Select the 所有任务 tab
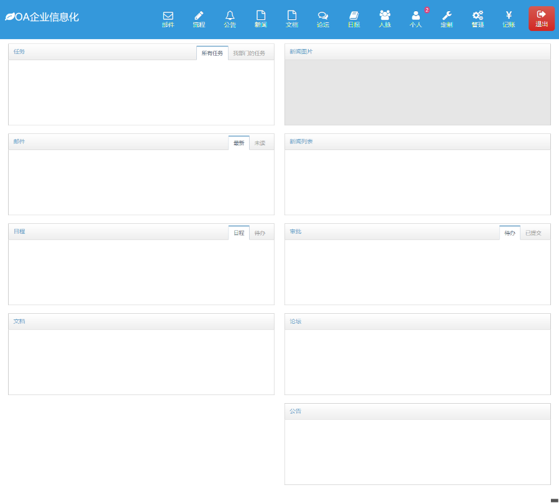559x503 pixels. point(212,53)
